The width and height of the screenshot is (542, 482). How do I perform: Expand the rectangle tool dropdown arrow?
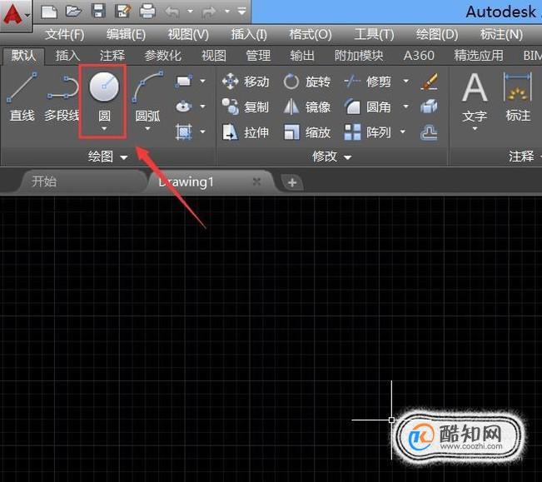point(203,82)
